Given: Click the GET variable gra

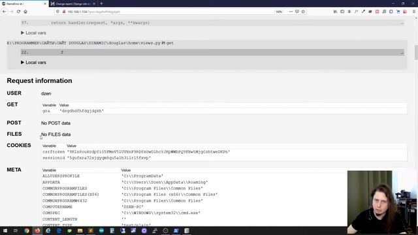Looking at the screenshot, I should [x=46, y=111].
